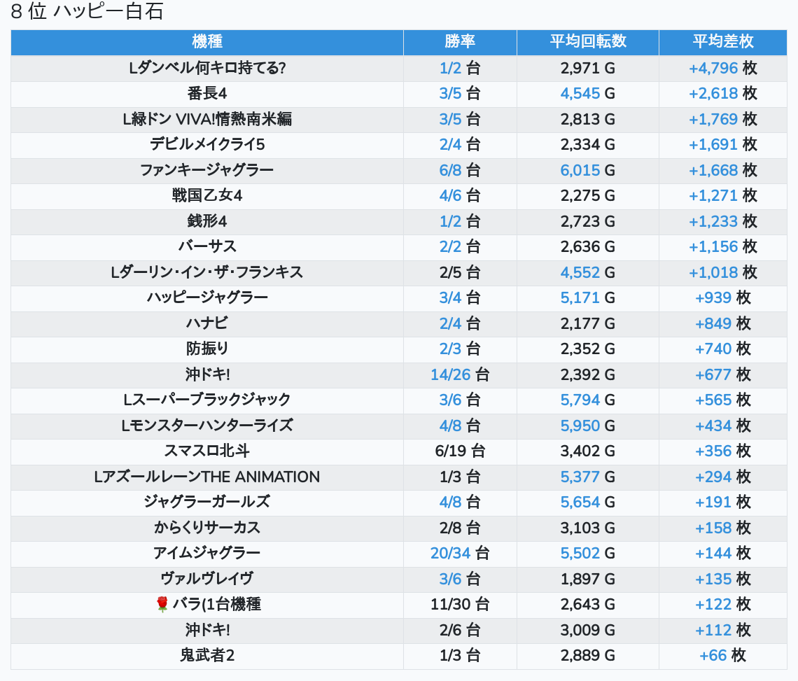Image resolution: width=798 pixels, height=681 pixels.
Task: Click the 平均回転数 column header
Action: (588, 42)
